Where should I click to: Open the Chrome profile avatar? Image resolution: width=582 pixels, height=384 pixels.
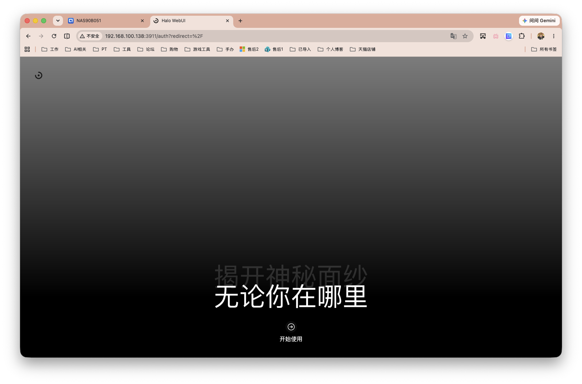(541, 36)
